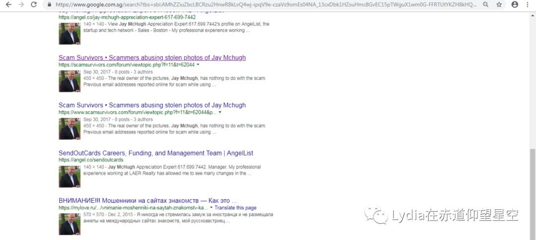
Task: Click the zoom magnifier icon in address bar
Action: coord(485,4)
